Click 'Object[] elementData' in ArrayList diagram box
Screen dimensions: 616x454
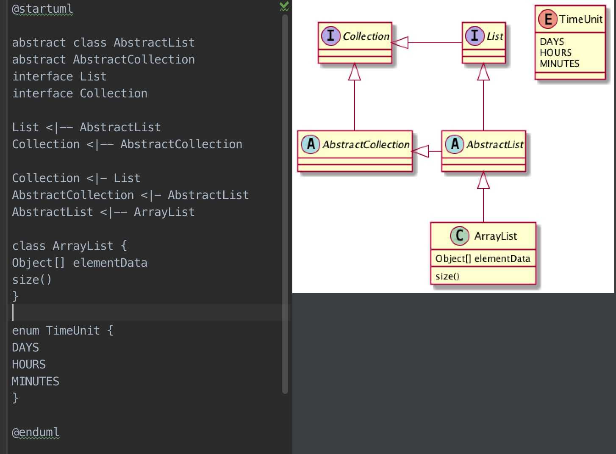(483, 258)
